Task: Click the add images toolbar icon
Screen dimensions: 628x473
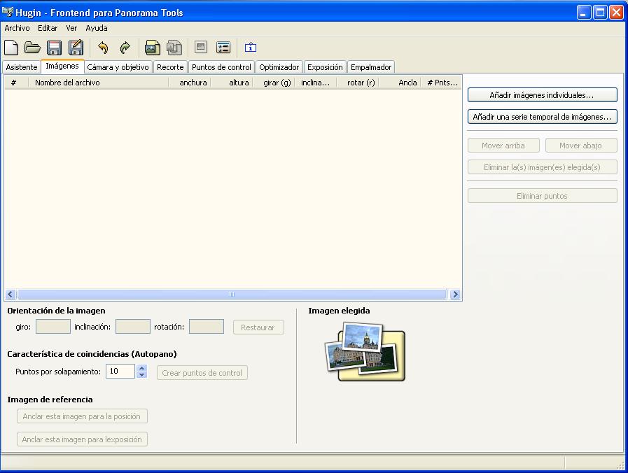Action: [x=152, y=48]
